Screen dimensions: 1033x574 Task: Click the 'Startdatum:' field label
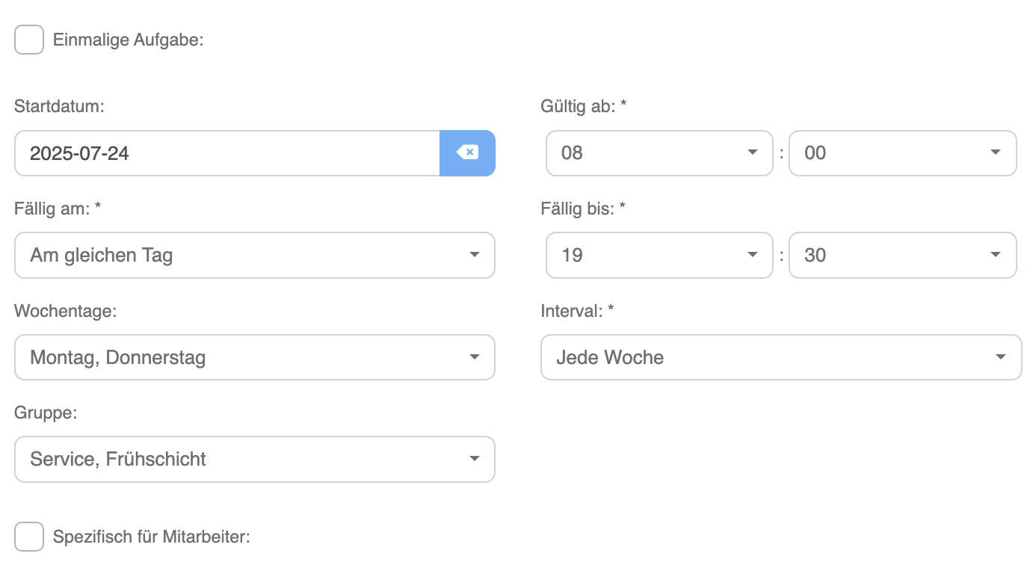(59, 106)
